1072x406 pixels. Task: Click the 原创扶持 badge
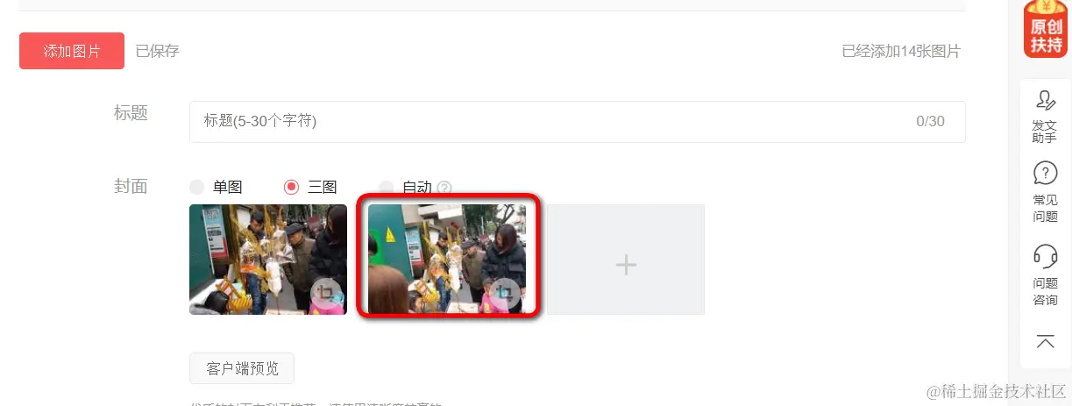click(1046, 29)
